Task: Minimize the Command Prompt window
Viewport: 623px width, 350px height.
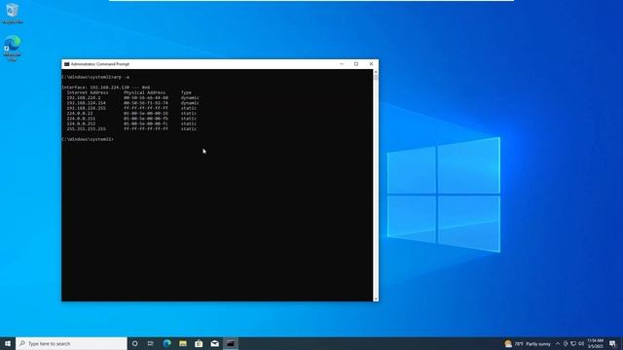Action: point(342,64)
